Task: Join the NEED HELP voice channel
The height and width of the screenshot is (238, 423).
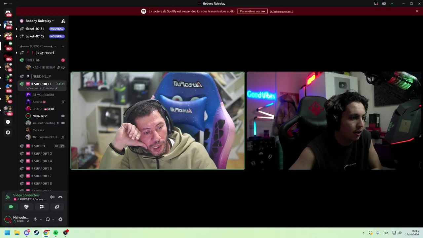Action: click(42, 76)
